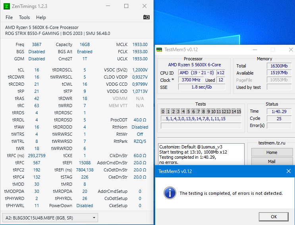The width and height of the screenshot is (295, 225).
Task: Click the tRFC (ns) 293,2759 value
Action: tap(37, 156)
